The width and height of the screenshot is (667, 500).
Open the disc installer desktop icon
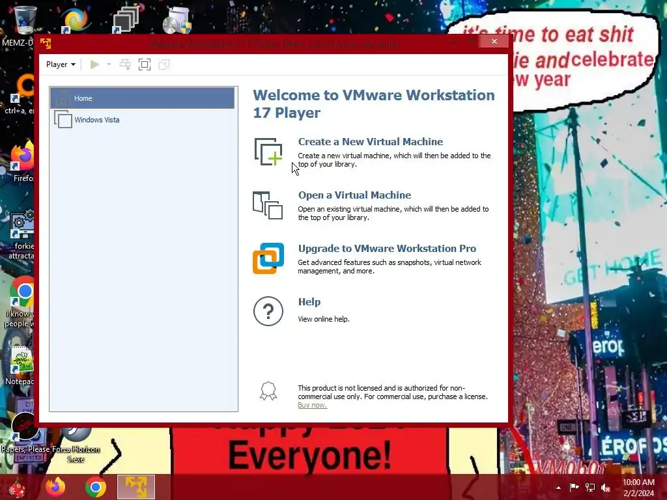pyautogui.click(x=177, y=20)
